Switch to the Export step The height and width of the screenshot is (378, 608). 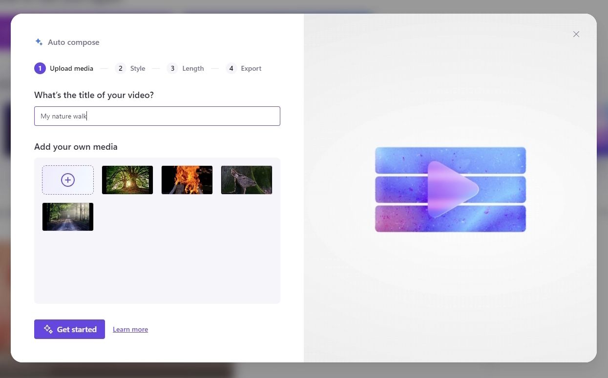[251, 68]
